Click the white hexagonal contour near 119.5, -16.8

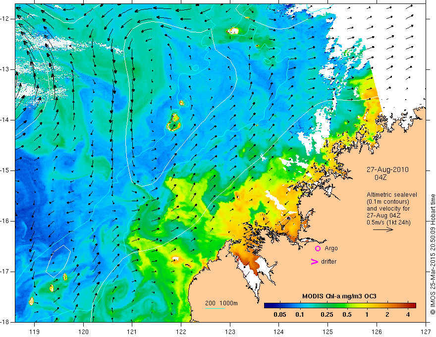58,261
